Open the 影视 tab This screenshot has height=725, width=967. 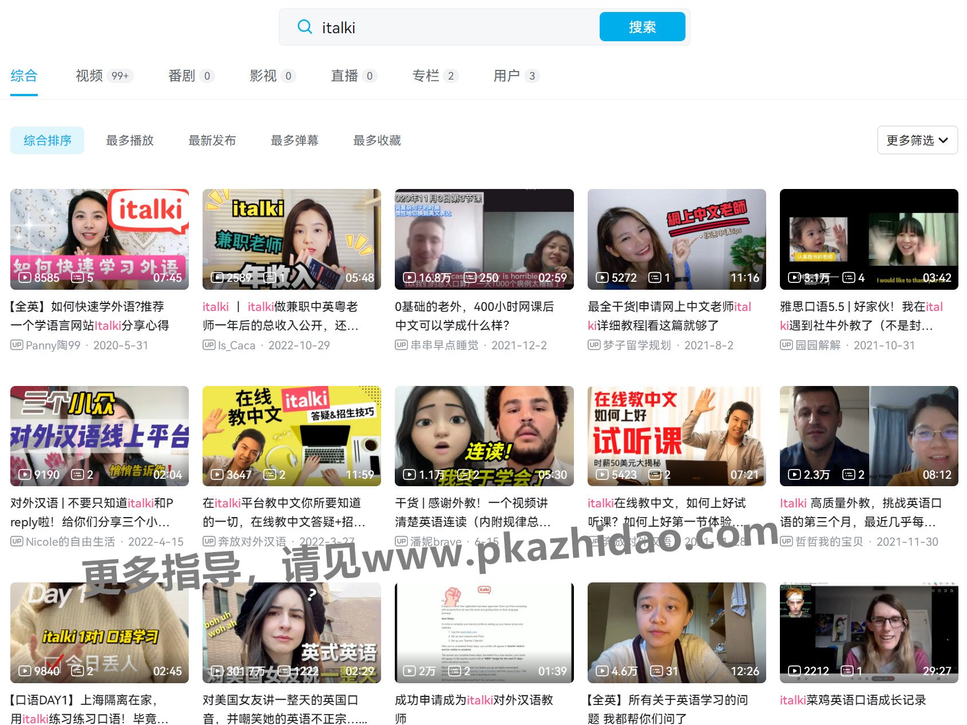click(x=272, y=76)
